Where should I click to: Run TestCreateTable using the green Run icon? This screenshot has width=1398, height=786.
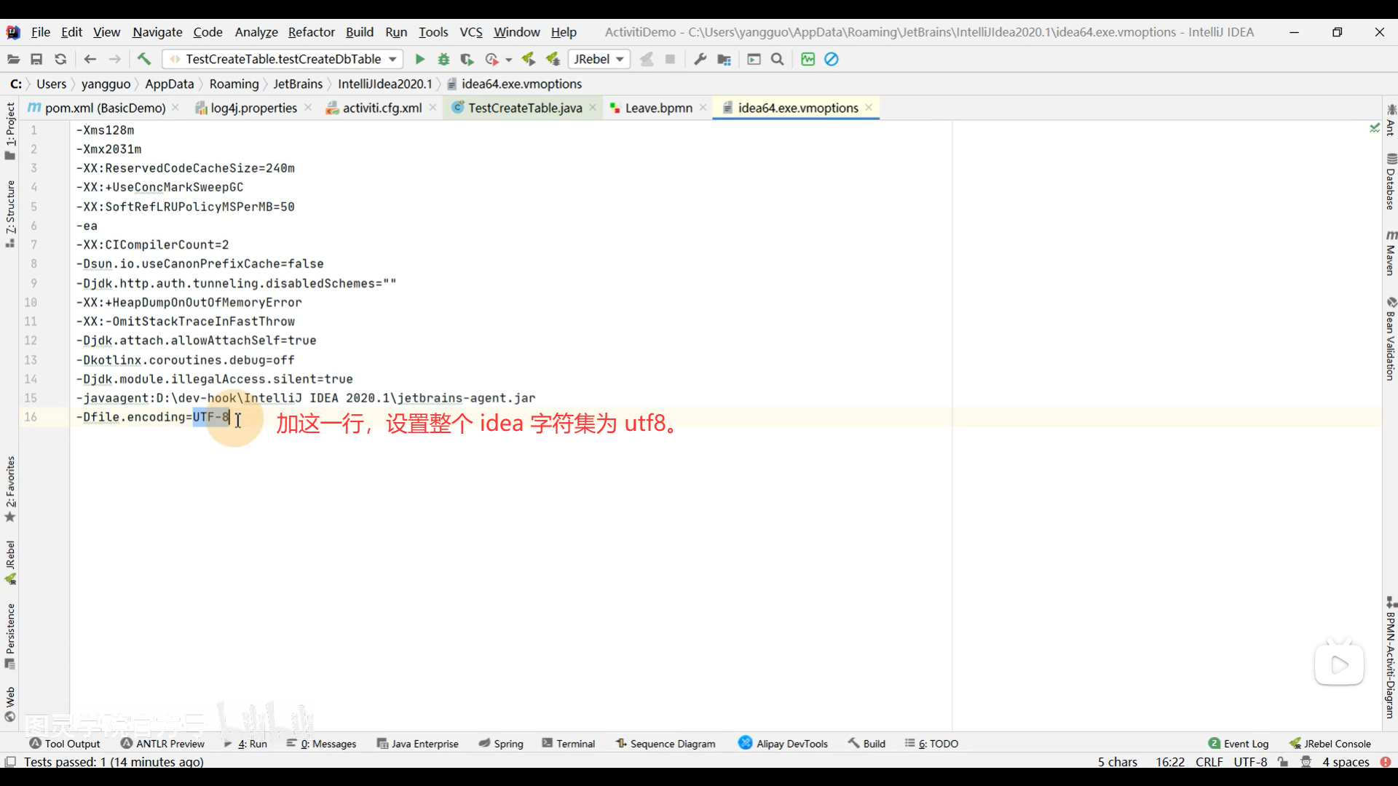tap(419, 59)
